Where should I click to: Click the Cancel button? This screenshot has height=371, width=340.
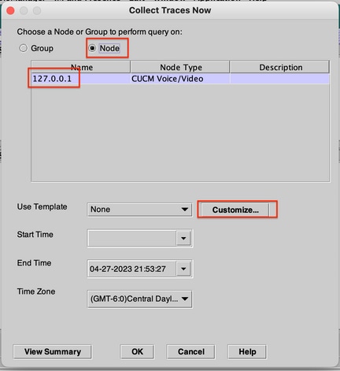[190, 352]
